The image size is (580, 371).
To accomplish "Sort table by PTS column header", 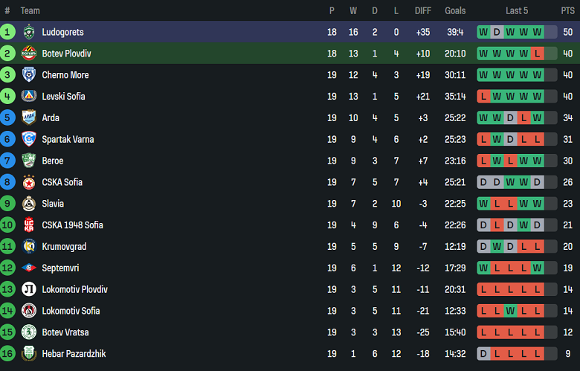I will point(567,10).
